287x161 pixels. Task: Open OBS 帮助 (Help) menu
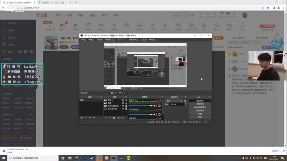pos(152,40)
